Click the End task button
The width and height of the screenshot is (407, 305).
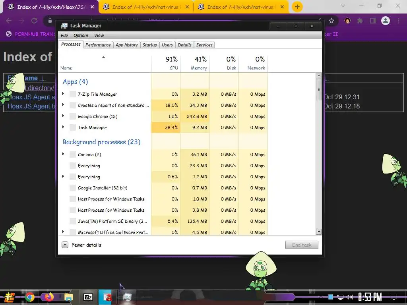pos(302,245)
